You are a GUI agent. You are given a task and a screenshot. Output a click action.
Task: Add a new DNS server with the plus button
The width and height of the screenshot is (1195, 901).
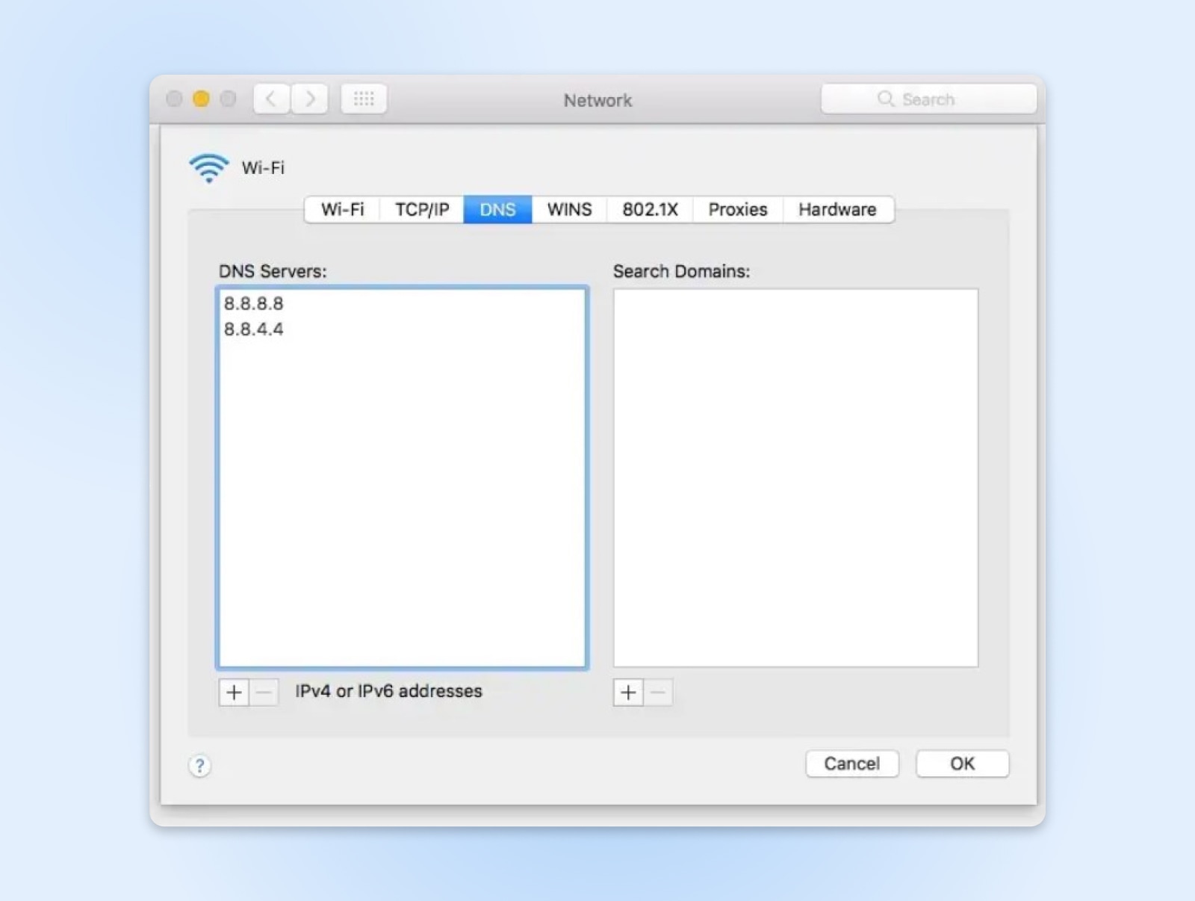(x=233, y=693)
